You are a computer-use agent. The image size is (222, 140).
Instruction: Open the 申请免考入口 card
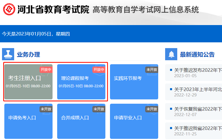pyautogui.click(x=29, y=121)
